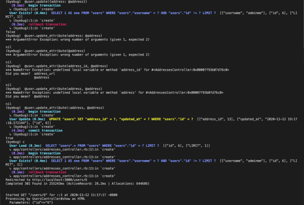Click the 'Parameters: {"id"=>"6"}' line
Viewport: 304px width, 205px height.
tap(31, 203)
